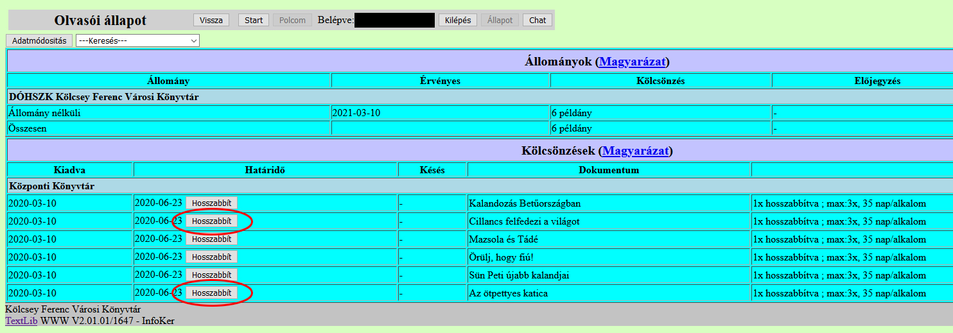Open the Chat button
The image size is (953, 333).
click(x=538, y=20)
